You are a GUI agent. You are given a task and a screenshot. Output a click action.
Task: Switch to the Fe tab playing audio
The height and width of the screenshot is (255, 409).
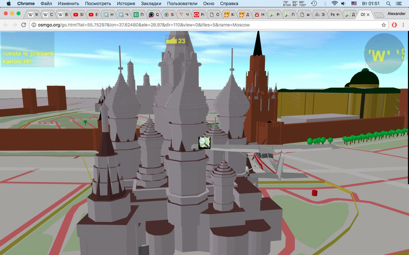click(335, 14)
